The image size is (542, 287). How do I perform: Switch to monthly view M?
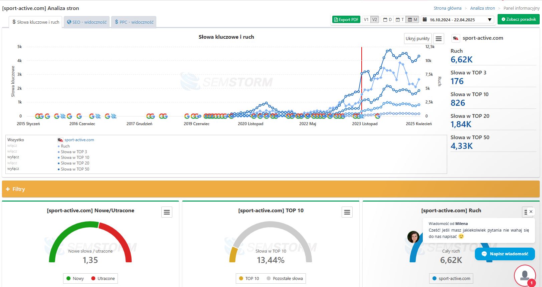(412, 20)
